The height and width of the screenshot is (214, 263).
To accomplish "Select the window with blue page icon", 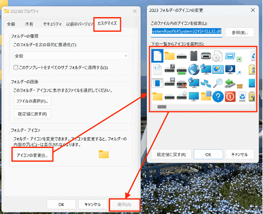I will 158,83.
